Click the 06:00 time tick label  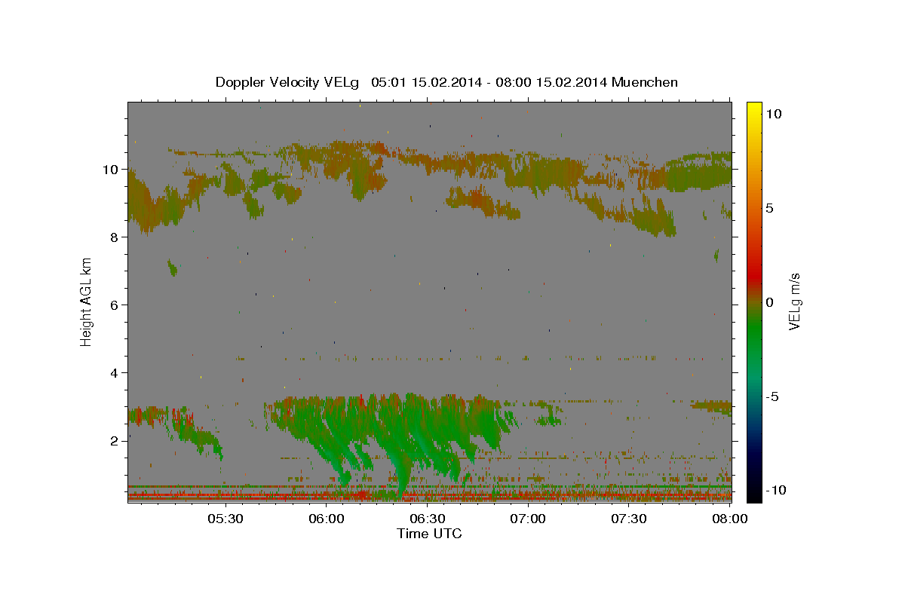click(x=326, y=519)
